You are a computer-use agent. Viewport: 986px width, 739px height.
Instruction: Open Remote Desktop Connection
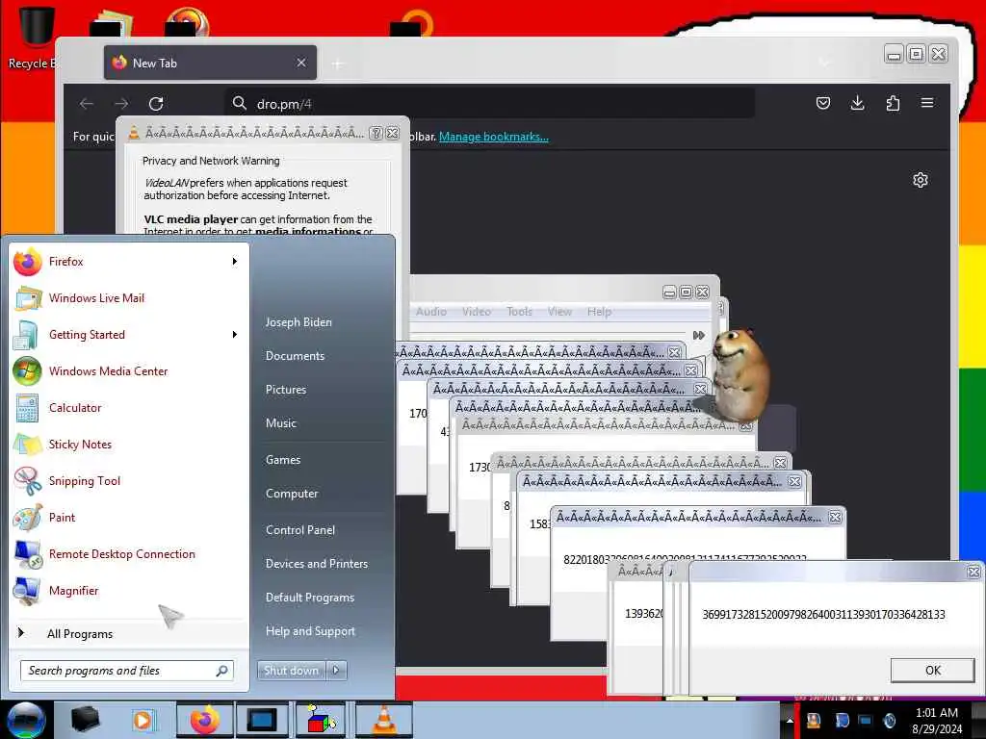pyautogui.click(x=128, y=553)
